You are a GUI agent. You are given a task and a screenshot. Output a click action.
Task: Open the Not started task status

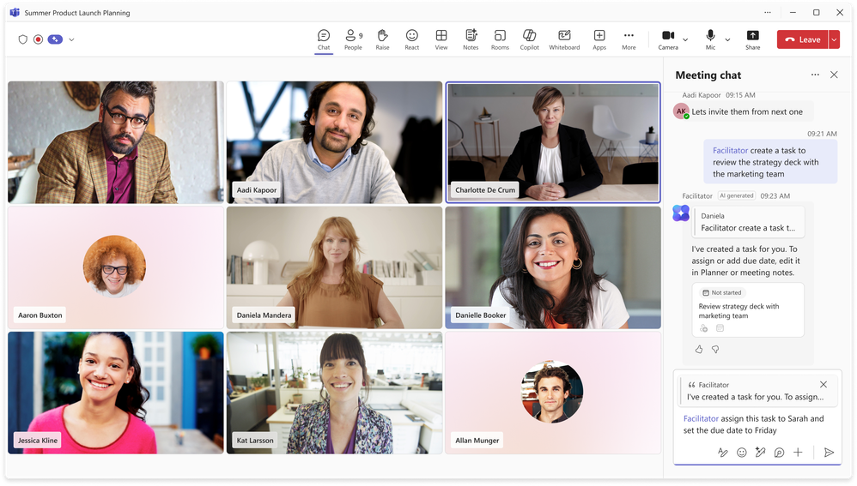click(x=721, y=293)
